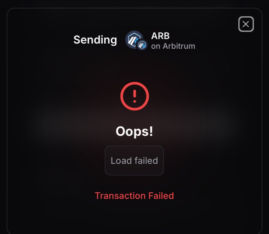Viewport: 269px width, 234px height.
Task: Click the 'Load failed' error message box
Action: (x=134, y=160)
